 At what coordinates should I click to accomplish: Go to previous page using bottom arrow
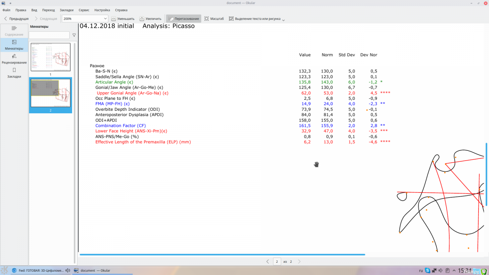(267, 262)
